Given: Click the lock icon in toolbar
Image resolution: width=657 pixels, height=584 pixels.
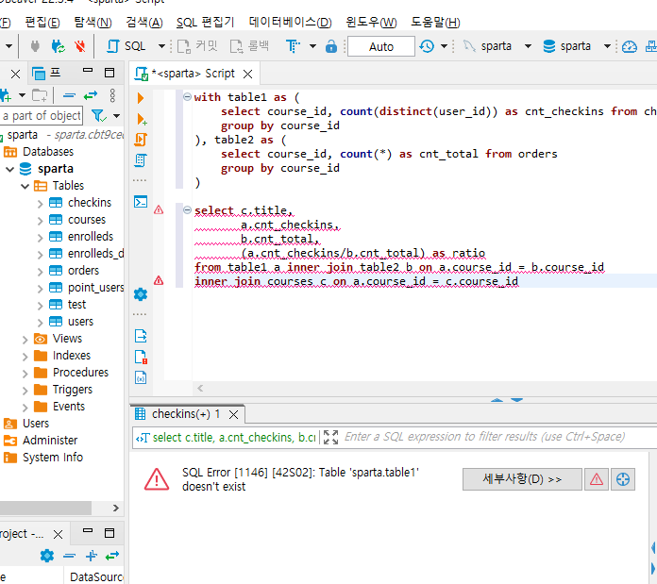Looking at the screenshot, I should (331, 46).
